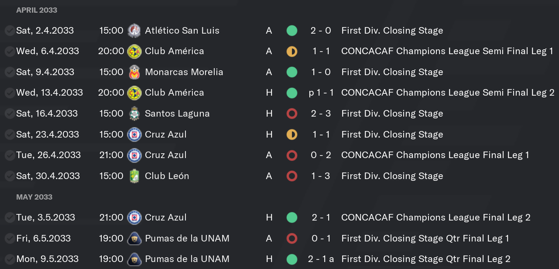Open CONCACAF Champions League Final Leg 2 competition
Image resolution: width=559 pixels, height=269 pixels.
(436, 217)
